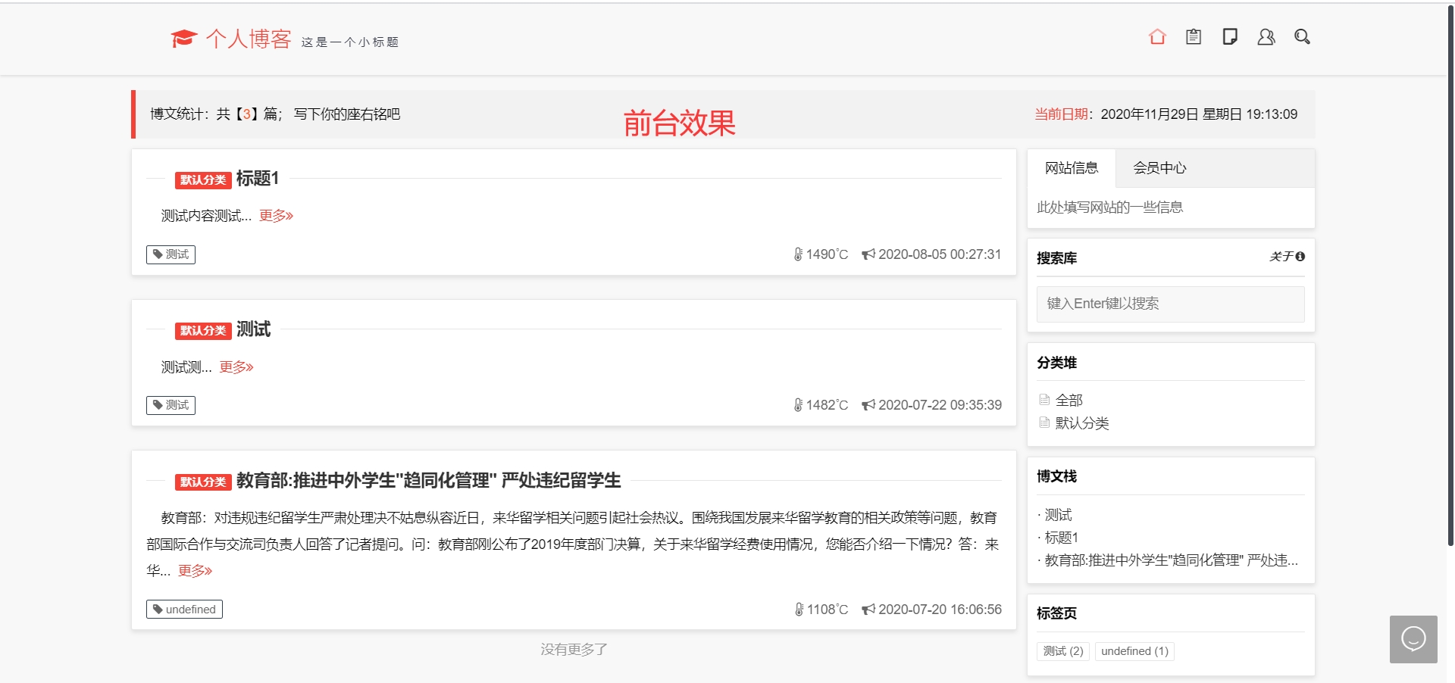Open the 教育部 article title link
This screenshot has height=683, width=1455.
(x=428, y=480)
